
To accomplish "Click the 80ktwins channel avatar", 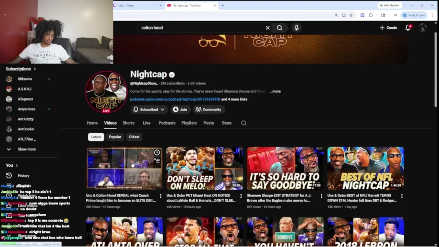I will coord(9,79).
